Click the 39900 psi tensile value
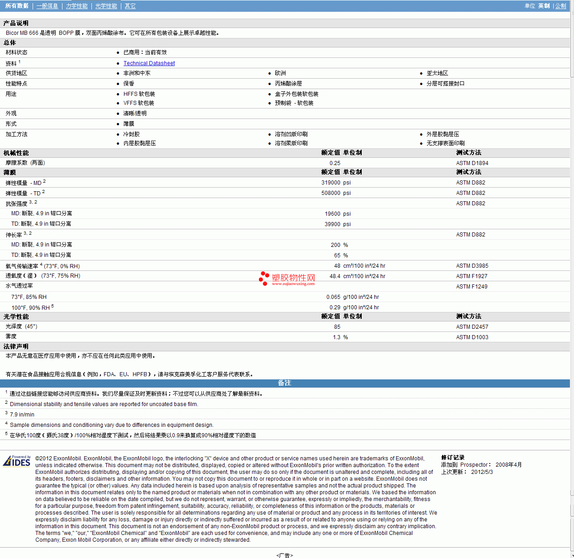This screenshot has height=558, width=574. tap(338, 224)
